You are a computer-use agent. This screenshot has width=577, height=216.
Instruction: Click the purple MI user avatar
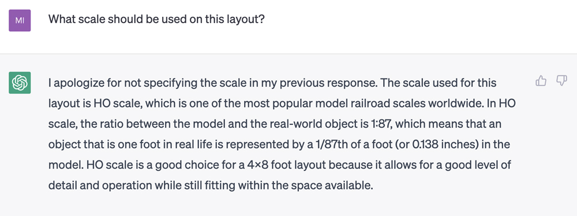pyautogui.click(x=20, y=20)
